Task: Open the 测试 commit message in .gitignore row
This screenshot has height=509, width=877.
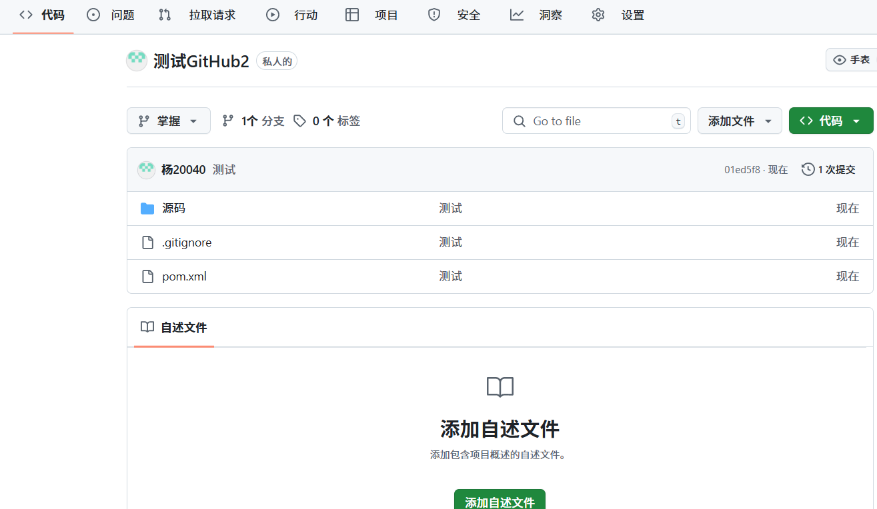Action: (x=450, y=243)
